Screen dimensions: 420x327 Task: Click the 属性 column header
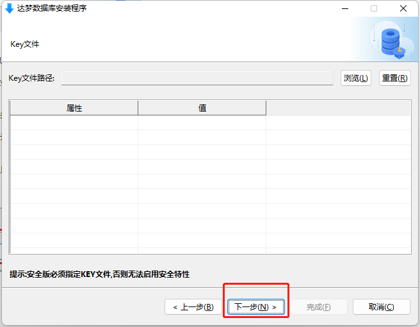pos(74,108)
